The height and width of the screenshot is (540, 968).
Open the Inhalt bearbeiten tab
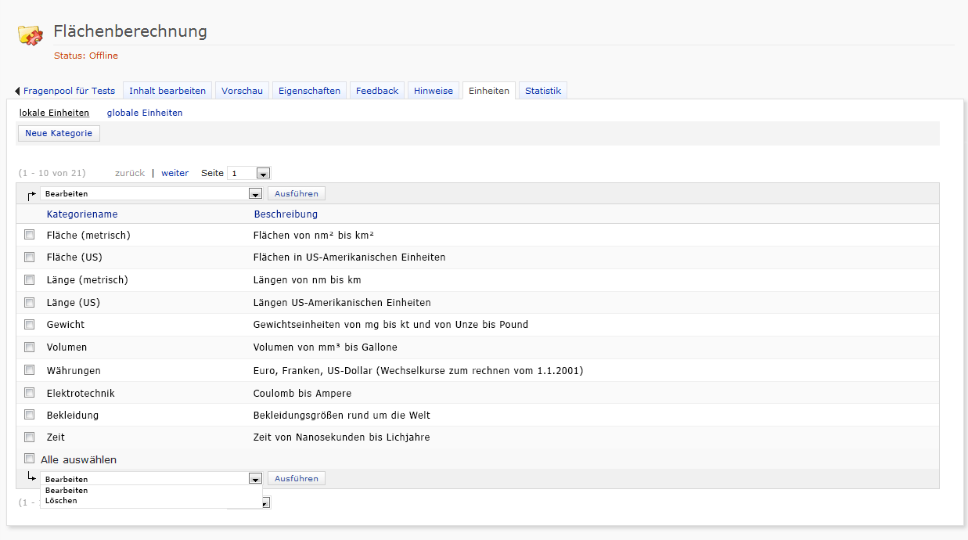click(167, 91)
